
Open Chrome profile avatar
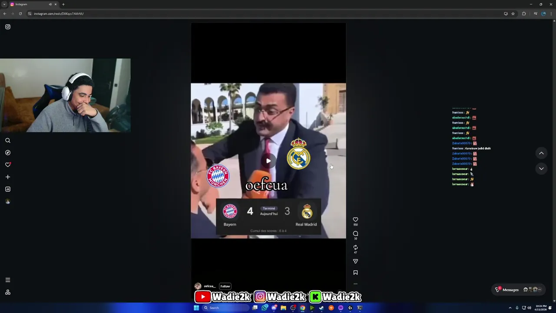point(543,13)
